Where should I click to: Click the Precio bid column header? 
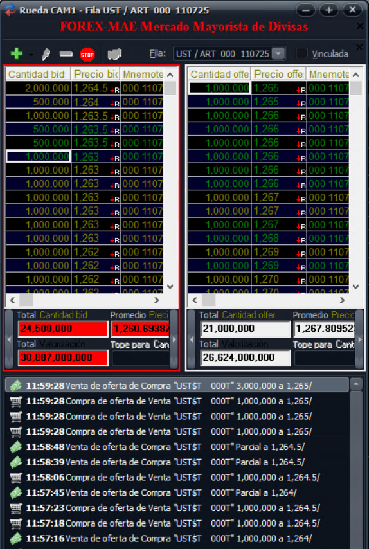click(x=95, y=74)
